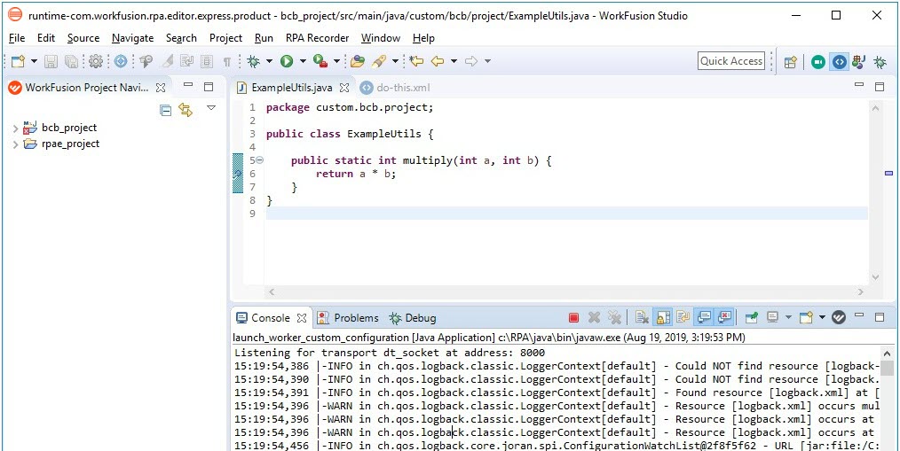Click the Clear Console icon
Image resolution: width=900 pixels, height=451 pixels.
pyautogui.click(x=642, y=317)
